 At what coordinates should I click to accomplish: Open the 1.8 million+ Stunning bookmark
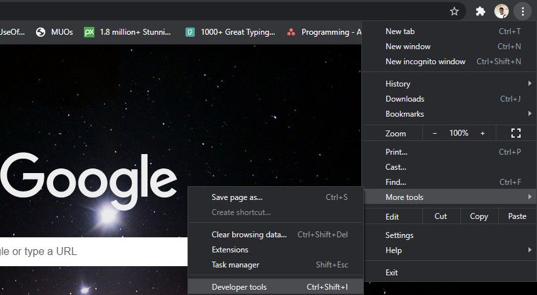pyautogui.click(x=127, y=32)
